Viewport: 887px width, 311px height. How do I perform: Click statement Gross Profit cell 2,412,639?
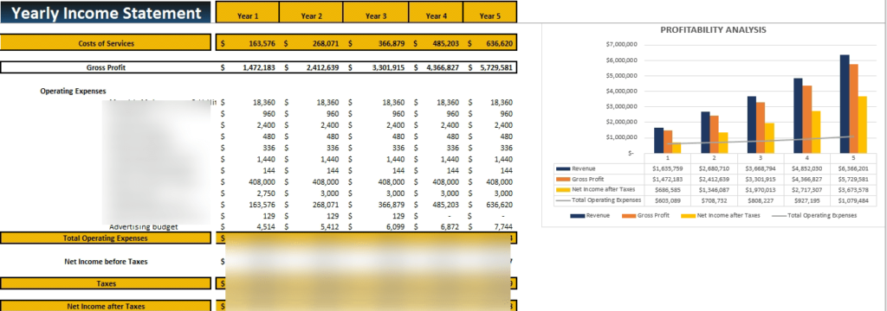tap(322, 67)
